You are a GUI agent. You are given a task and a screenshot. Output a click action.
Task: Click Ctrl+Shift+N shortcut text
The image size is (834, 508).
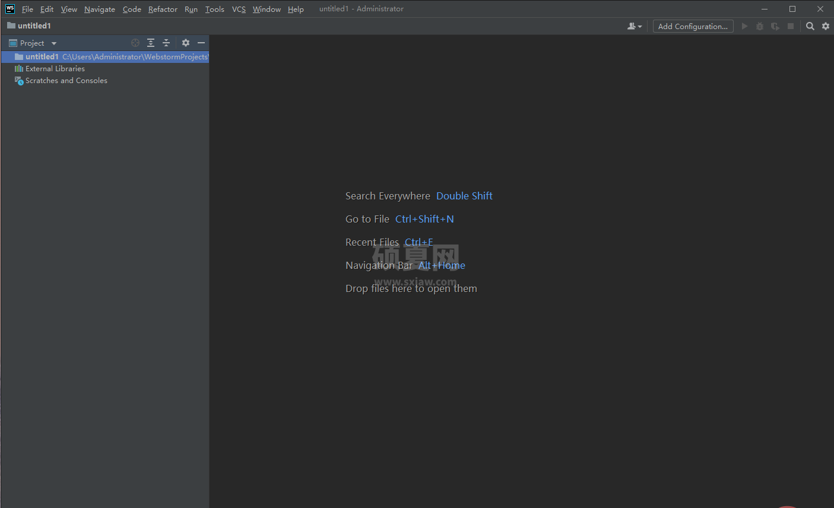tap(424, 219)
